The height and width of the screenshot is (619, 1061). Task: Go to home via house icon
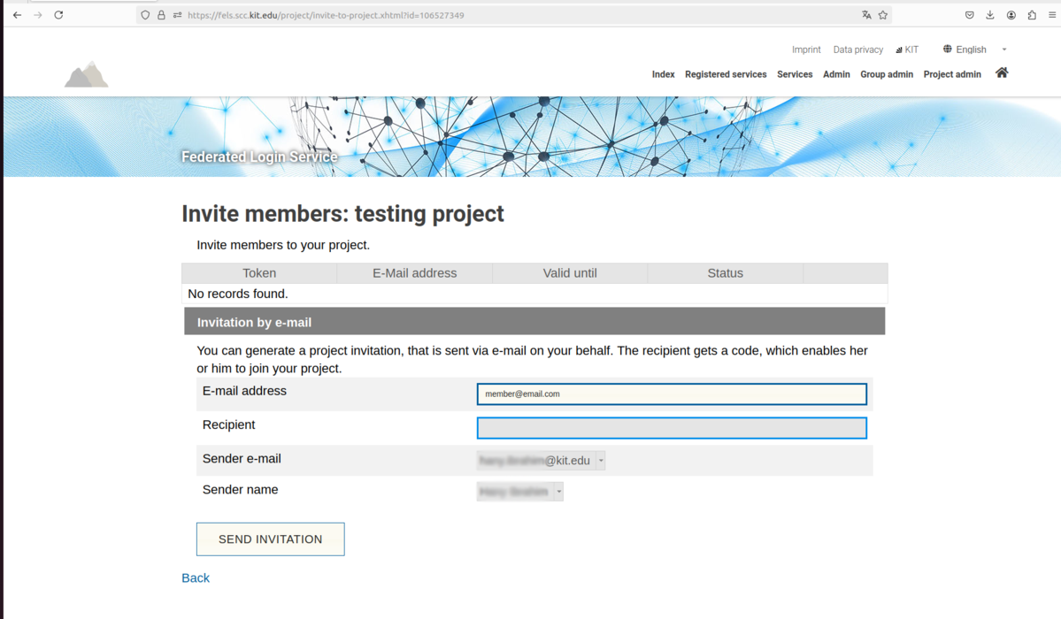click(x=1002, y=73)
